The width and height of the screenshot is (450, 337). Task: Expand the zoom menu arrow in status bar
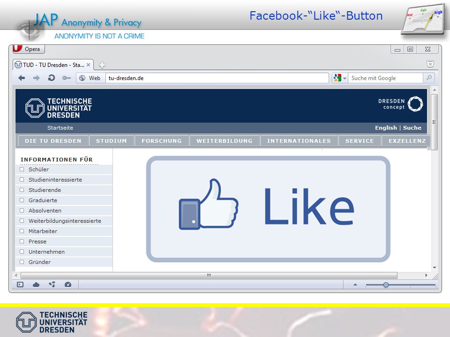pyautogui.click(x=355, y=285)
